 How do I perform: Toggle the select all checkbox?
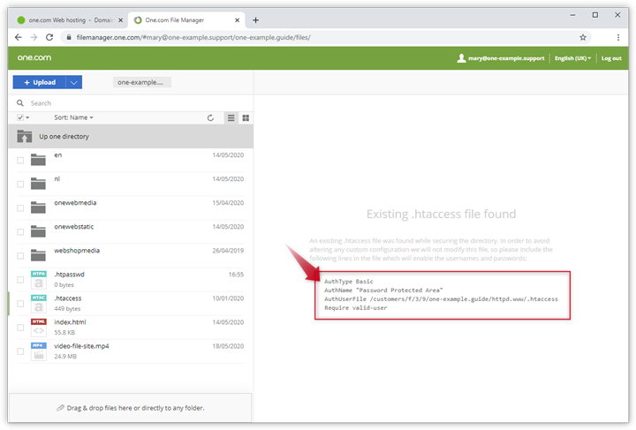pyautogui.click(x=20, y=117)
